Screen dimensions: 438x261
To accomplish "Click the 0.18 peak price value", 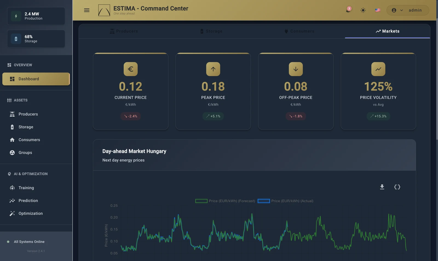I will point(213,87).
